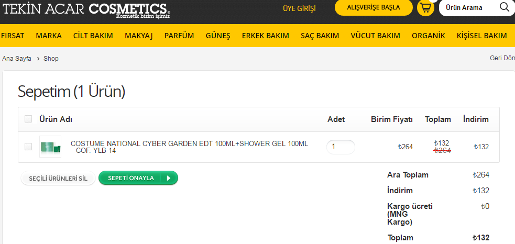Image resolution: width=515 pixels, height=244 pixels.
Task: Click the search magnifier icon
Action: [x=504, y=7]
